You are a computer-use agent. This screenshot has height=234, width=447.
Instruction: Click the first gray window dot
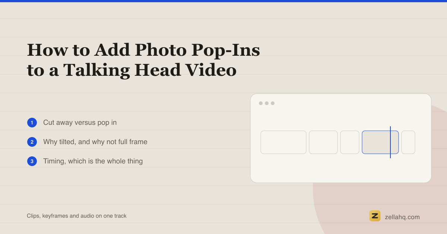261,103
